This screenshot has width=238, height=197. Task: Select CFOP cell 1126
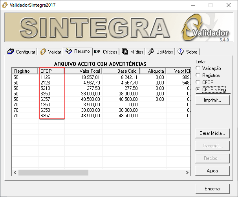(45, 77)
